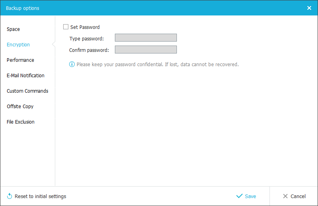Click the Confirm password input field
This screenshot has height=206, width=318.
click(x=145, y=50)
